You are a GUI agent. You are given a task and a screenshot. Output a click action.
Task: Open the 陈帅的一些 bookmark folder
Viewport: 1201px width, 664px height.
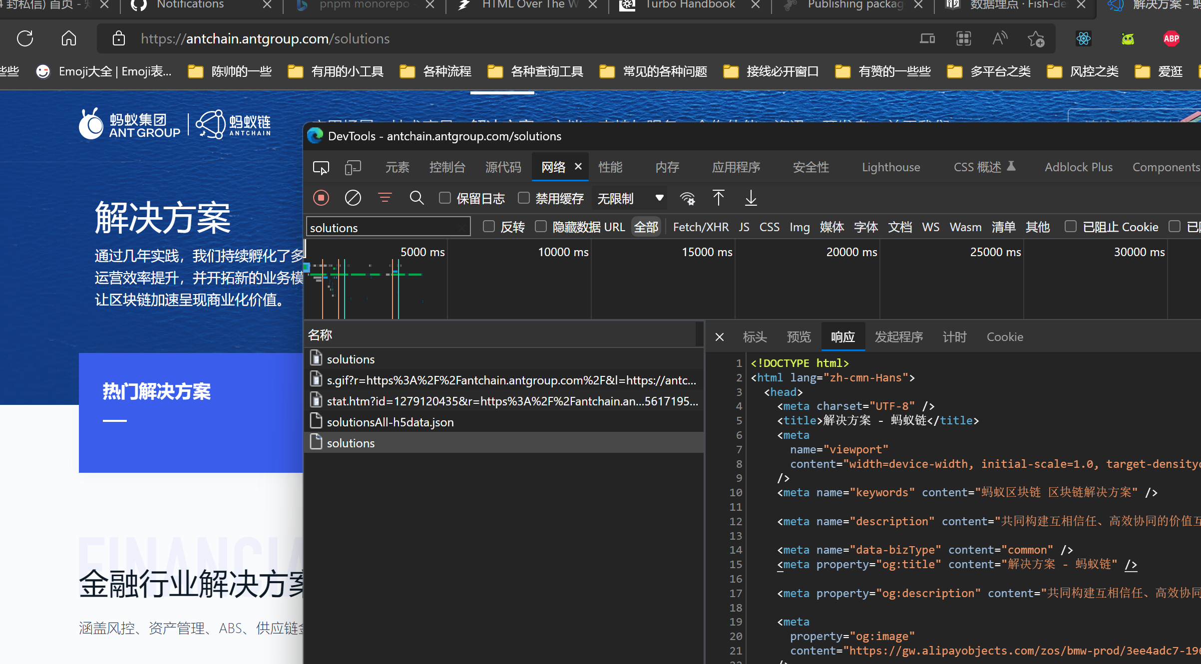pyautogui.click(x=230, y=71)
